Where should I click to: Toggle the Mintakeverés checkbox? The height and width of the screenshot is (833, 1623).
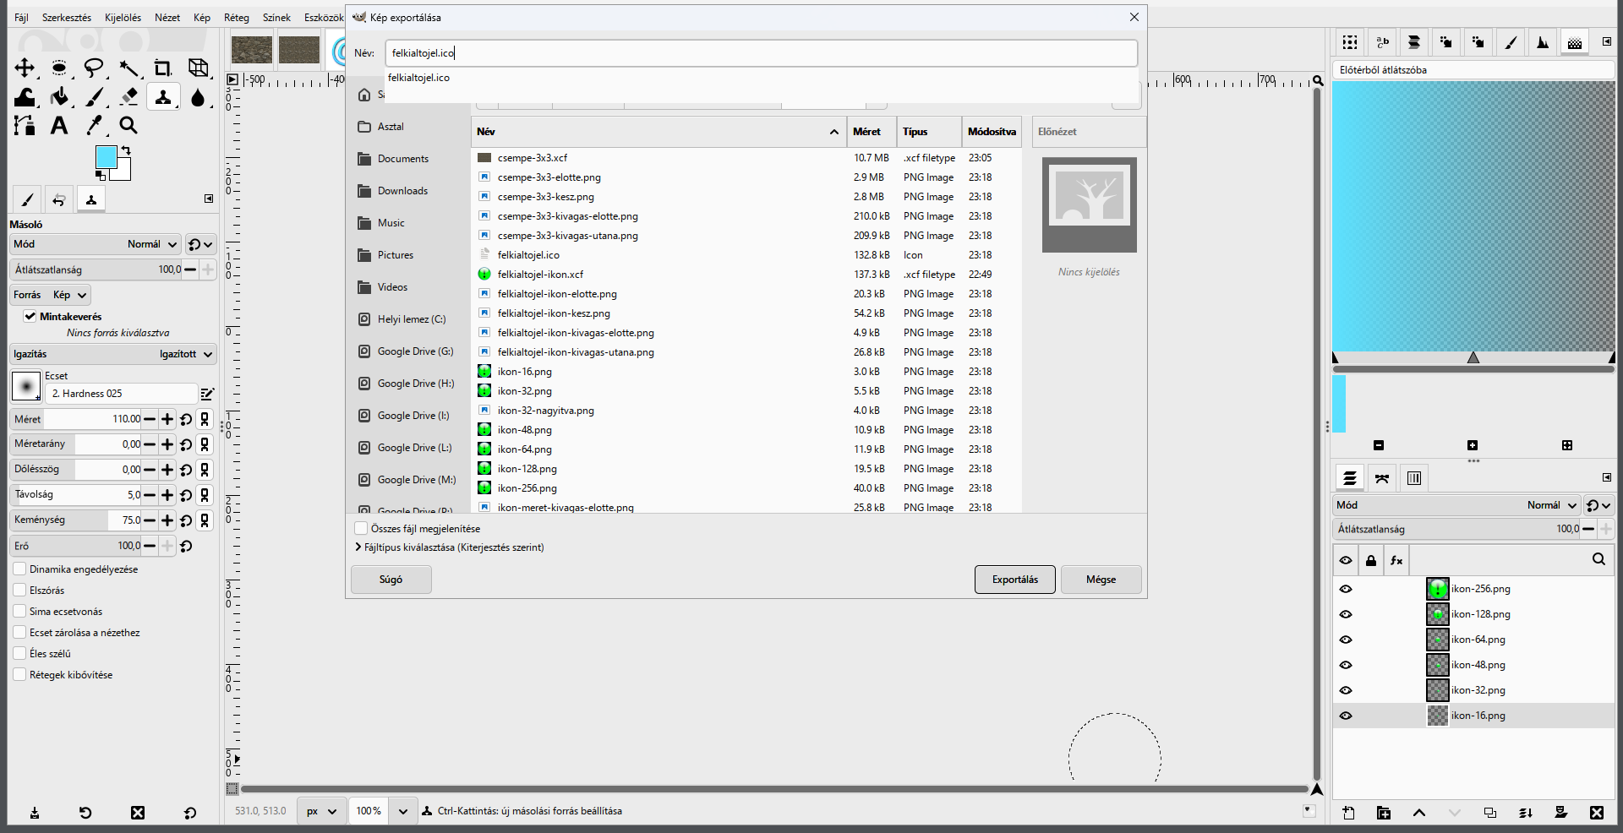(x=30, y=317)
